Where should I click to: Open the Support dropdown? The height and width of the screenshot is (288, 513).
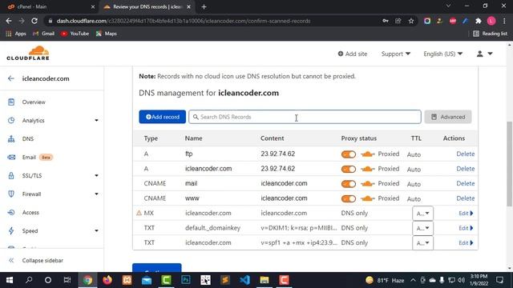point(396,54)
